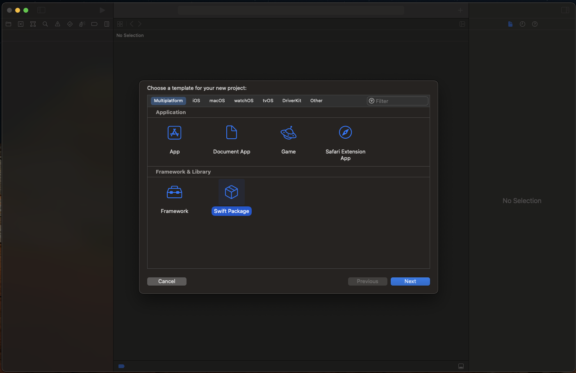Open the Project navigator folder icon
The height and width of the screenshot is (373, 576).
8,24
